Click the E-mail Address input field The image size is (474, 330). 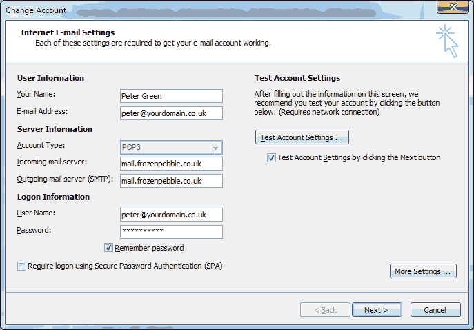(171, 113)
